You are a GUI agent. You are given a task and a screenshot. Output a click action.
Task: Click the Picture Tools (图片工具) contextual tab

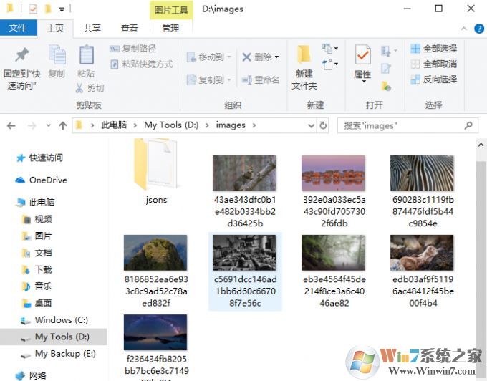click(x=171, y=10)
